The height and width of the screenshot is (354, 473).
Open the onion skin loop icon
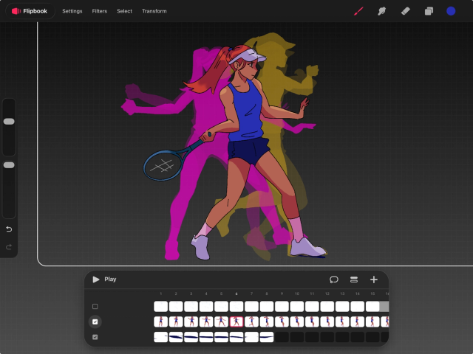tap(334, 280)
